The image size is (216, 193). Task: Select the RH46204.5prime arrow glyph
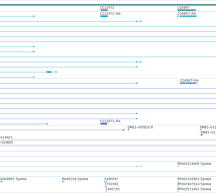(63, 182)
